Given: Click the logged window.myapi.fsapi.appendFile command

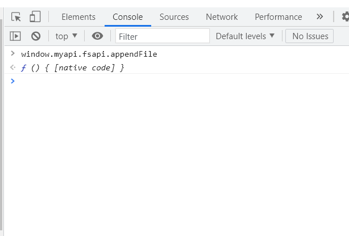Looking at the screenshot, I should 89,54.
